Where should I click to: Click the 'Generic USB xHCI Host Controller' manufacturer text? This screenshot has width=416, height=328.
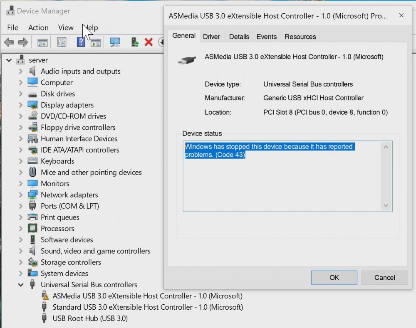(313, 98)
